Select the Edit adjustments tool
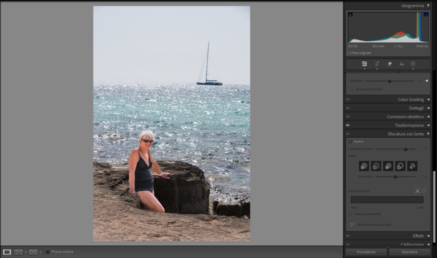 (x=364, y=64)
